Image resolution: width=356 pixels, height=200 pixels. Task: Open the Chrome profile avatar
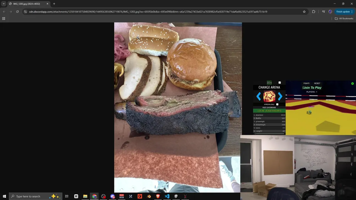coord(330,12)
